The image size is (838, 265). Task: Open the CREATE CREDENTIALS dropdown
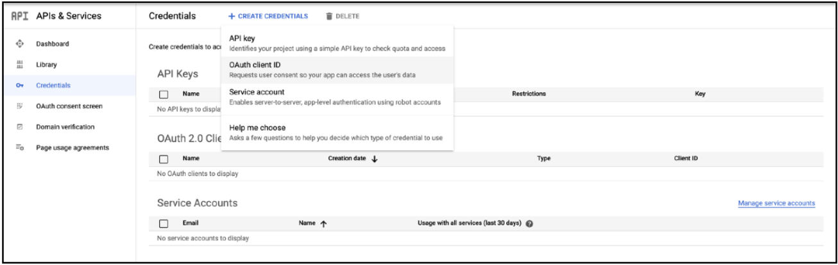[x=268, y=15]
